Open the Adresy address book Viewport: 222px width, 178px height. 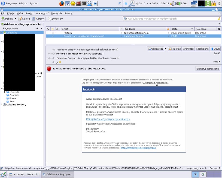point(38,19)
